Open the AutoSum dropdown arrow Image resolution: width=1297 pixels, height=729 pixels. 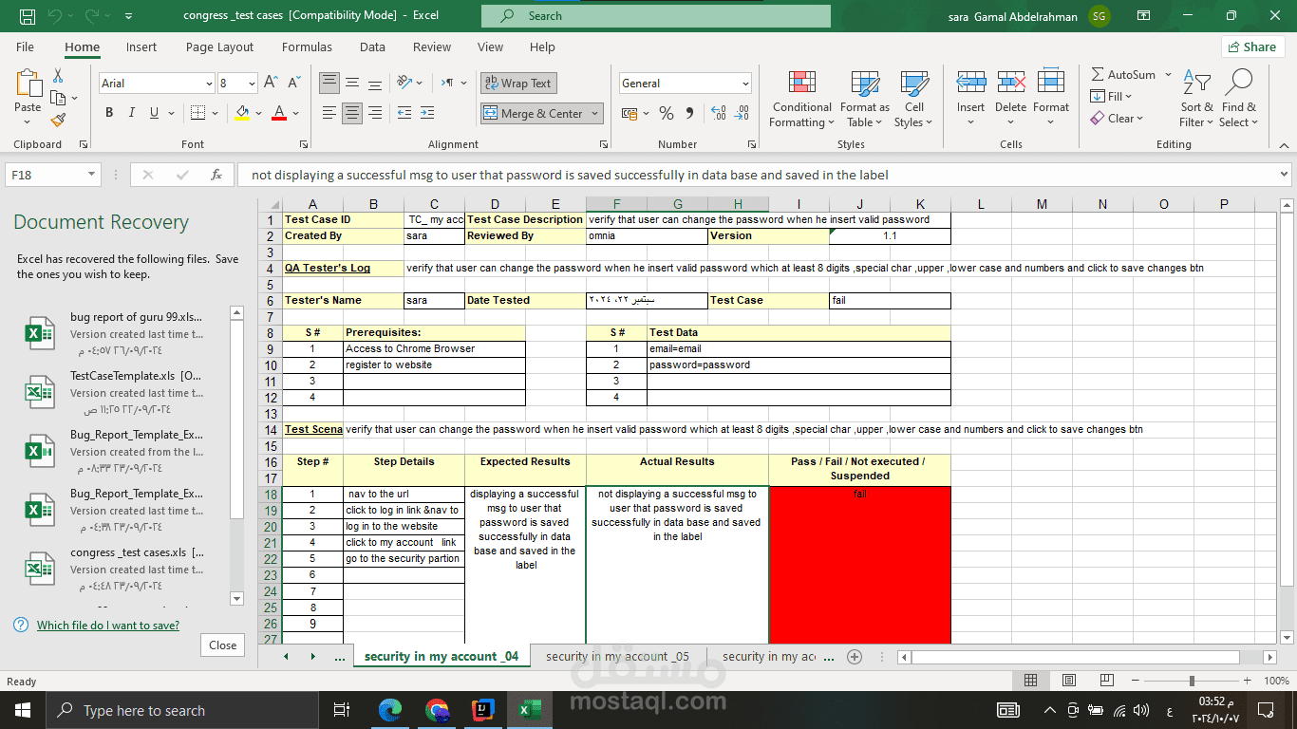(x=1168, y=75)
